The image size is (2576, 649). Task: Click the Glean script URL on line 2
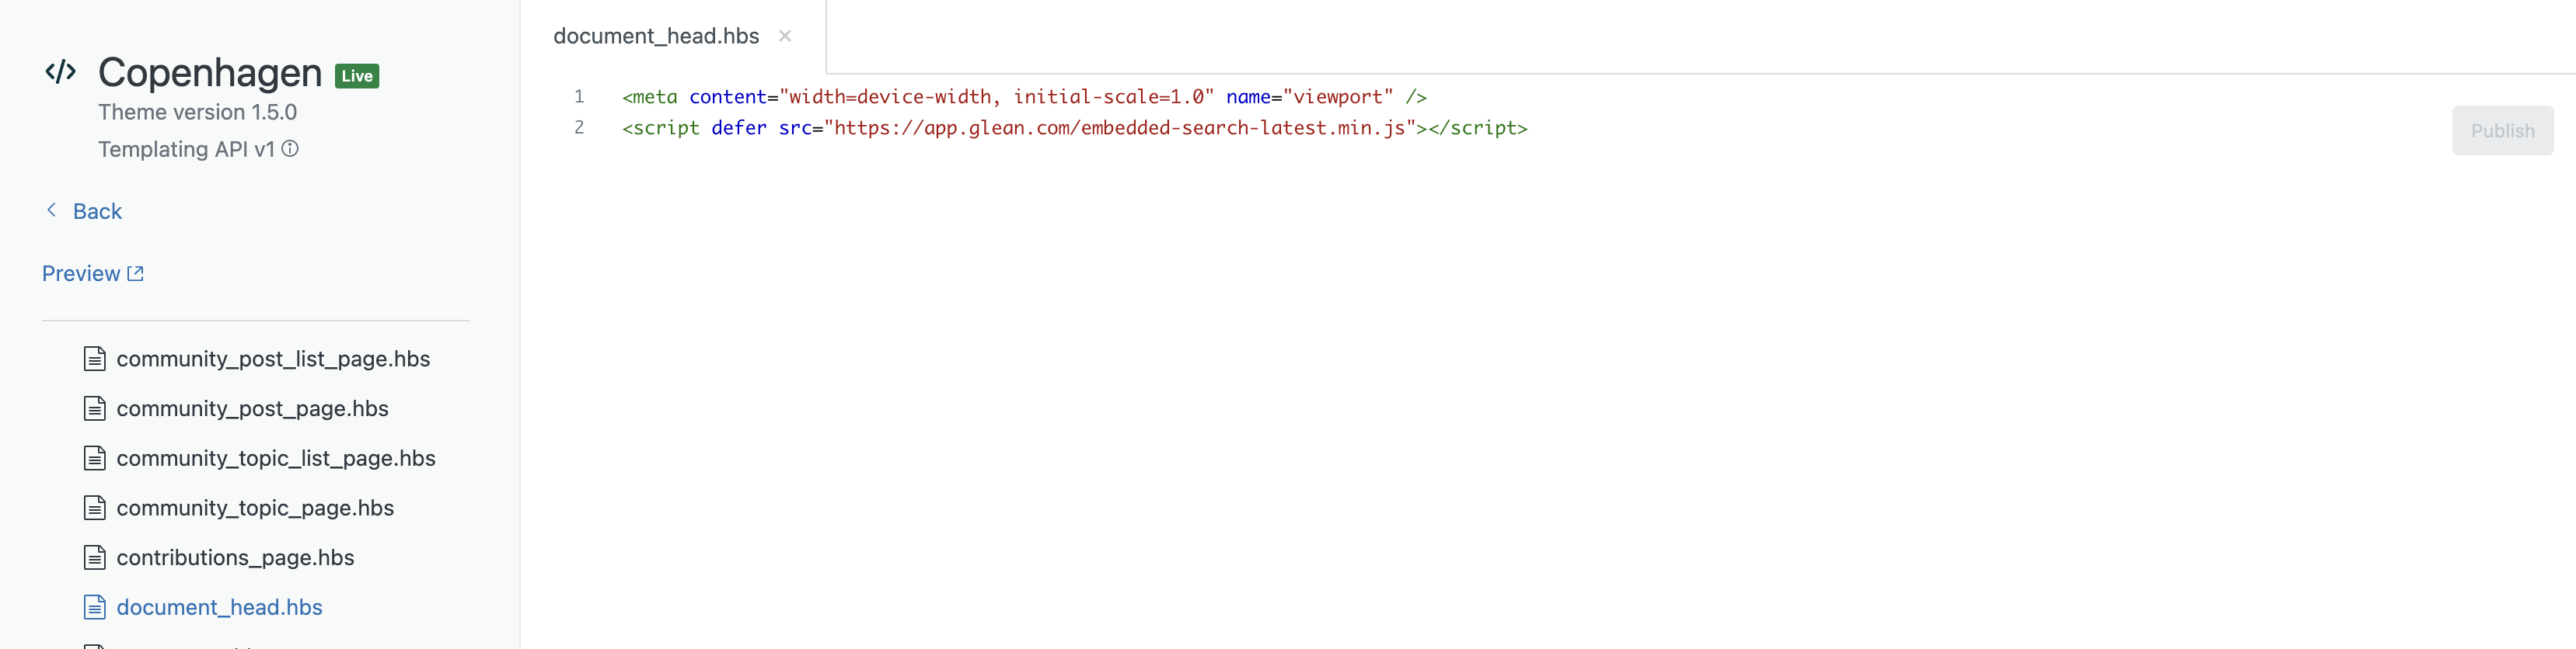(x=1120, y=129)
